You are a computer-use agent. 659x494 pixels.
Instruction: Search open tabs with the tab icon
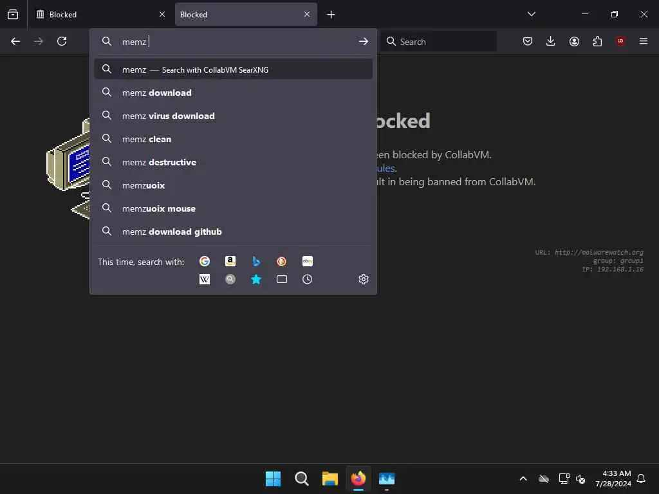282,279
